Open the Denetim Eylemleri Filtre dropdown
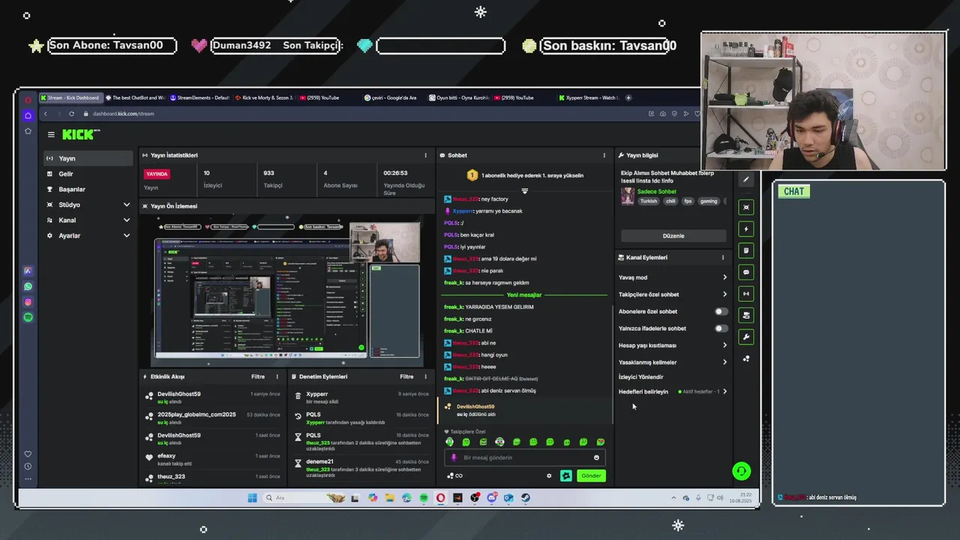960x540 pixels. coord(406,376)
